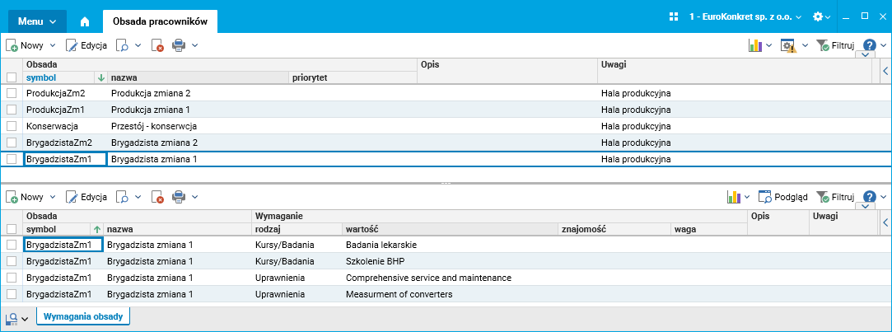Click the Podgląd button in lower toolbar
Image resolution: width=892 pixels, height=332 pixels.
point(782,197)
